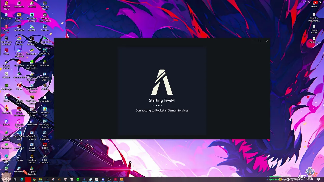Select the Free Fire desktop icon
324x182 pixels.
(x=45, y=28)
